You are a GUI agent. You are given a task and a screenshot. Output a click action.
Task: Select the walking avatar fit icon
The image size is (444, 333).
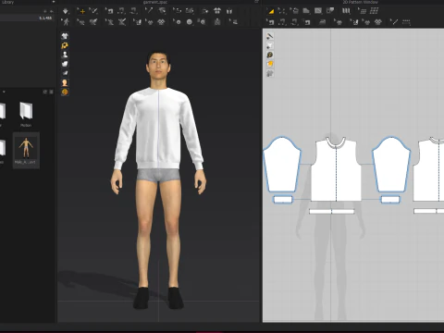coord(66,22)
